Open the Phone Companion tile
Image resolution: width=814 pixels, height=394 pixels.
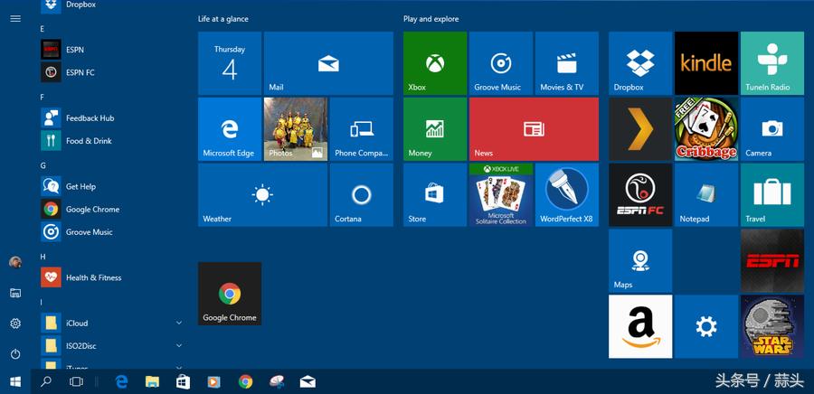(x=362, y=129)
